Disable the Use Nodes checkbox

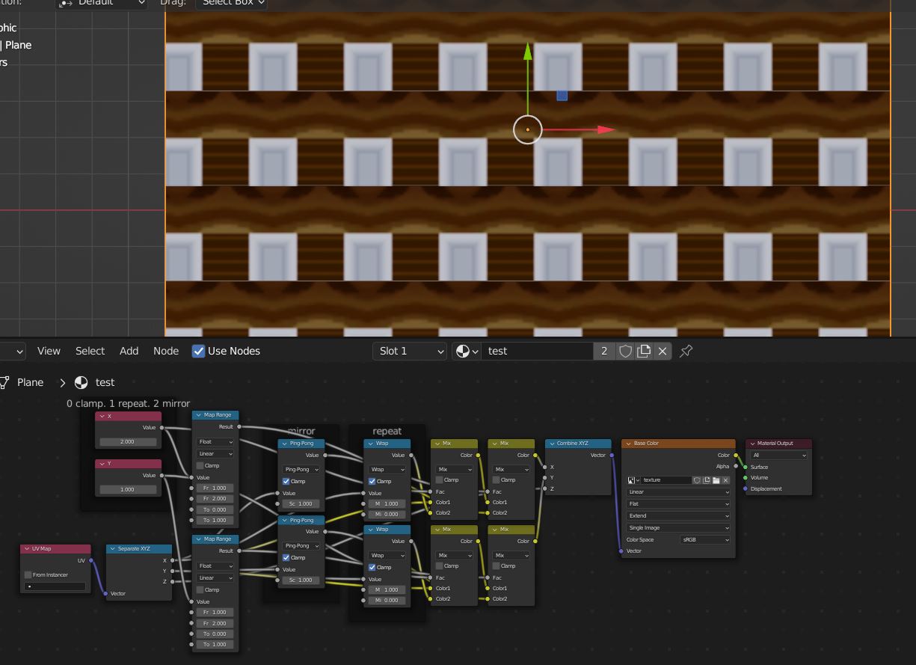click(198, 351)
